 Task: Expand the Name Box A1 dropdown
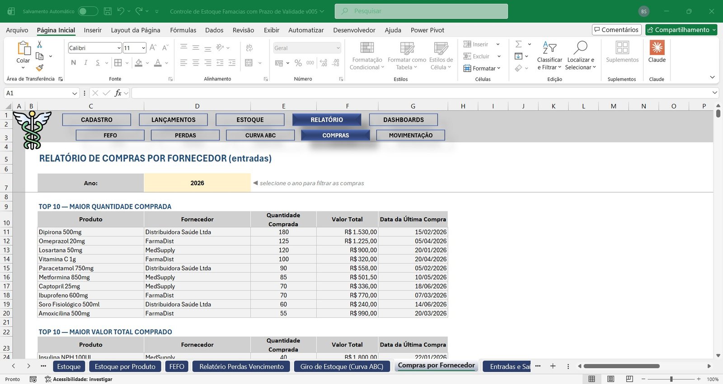click(x=75, y=93)
